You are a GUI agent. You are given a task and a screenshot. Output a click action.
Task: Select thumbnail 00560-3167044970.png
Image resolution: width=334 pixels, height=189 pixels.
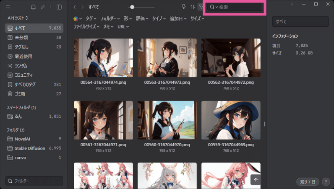tap(167, 120)
